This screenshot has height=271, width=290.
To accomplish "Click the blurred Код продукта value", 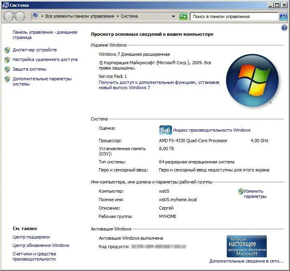I will pyautogui.click(x=158, y=247).
